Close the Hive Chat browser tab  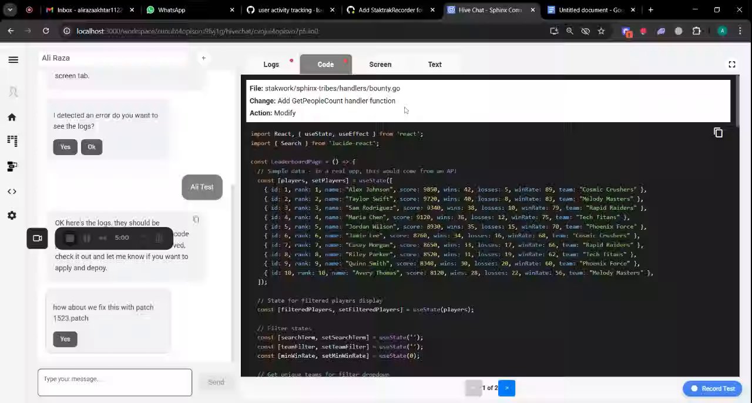533,10
